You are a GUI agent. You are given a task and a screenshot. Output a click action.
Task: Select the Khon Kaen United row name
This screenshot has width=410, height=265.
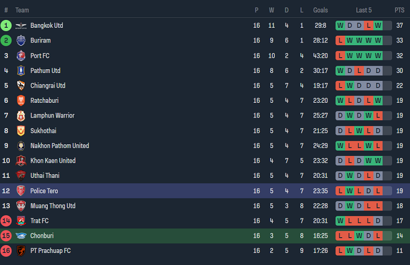[x=53, y=161]
